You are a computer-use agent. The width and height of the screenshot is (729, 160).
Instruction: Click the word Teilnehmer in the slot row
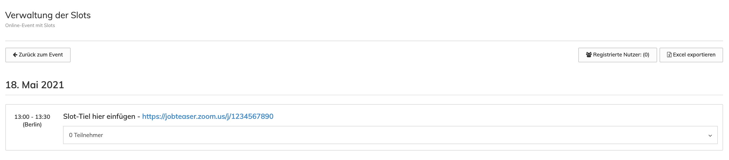(88, 135)
